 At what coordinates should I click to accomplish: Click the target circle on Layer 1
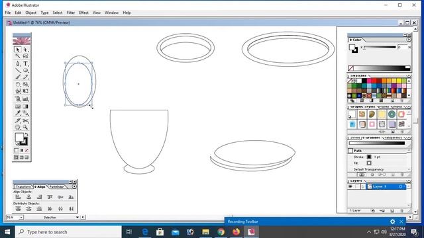pos(400,186)
